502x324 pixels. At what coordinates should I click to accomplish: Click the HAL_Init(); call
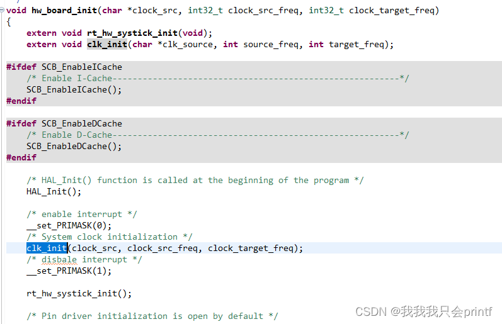[54, 192]
